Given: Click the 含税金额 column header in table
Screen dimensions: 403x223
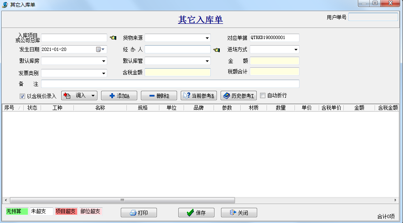Looking at the screenshot, I should coord(388,108).
